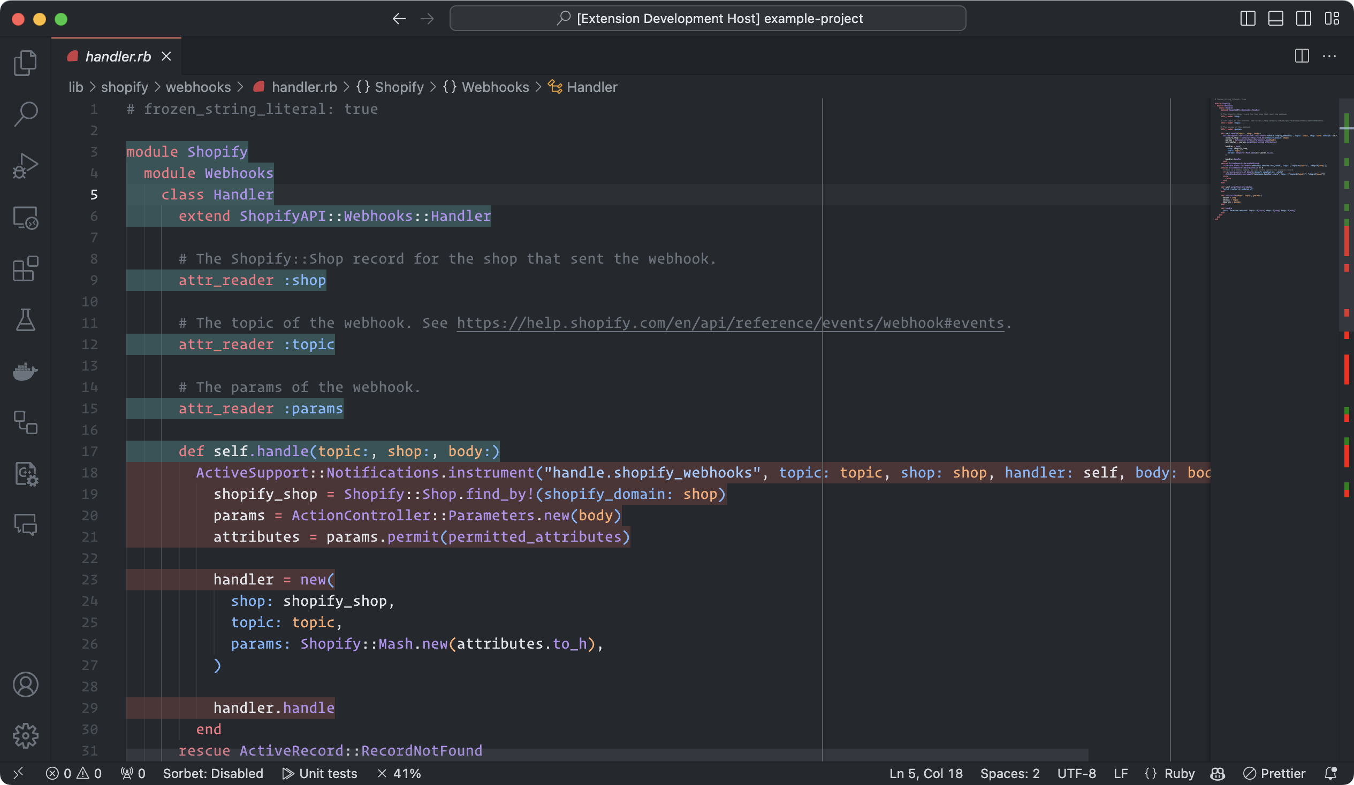The width and height of the screenshot is (1354, 785).
Task: Go to line via Ln 5, Col 18
Action: point(926,773)
